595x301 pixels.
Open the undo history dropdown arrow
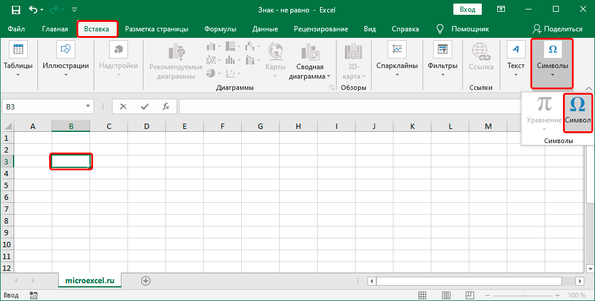(41, 10)
